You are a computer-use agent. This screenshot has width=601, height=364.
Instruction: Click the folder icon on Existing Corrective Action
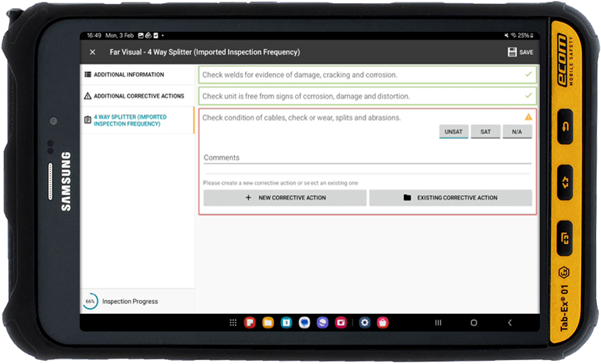pyautogui.click(x=407, y=198)
